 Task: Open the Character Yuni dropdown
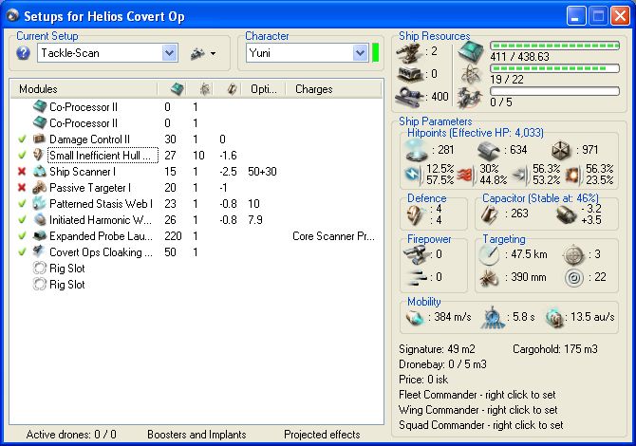(360, 53)
